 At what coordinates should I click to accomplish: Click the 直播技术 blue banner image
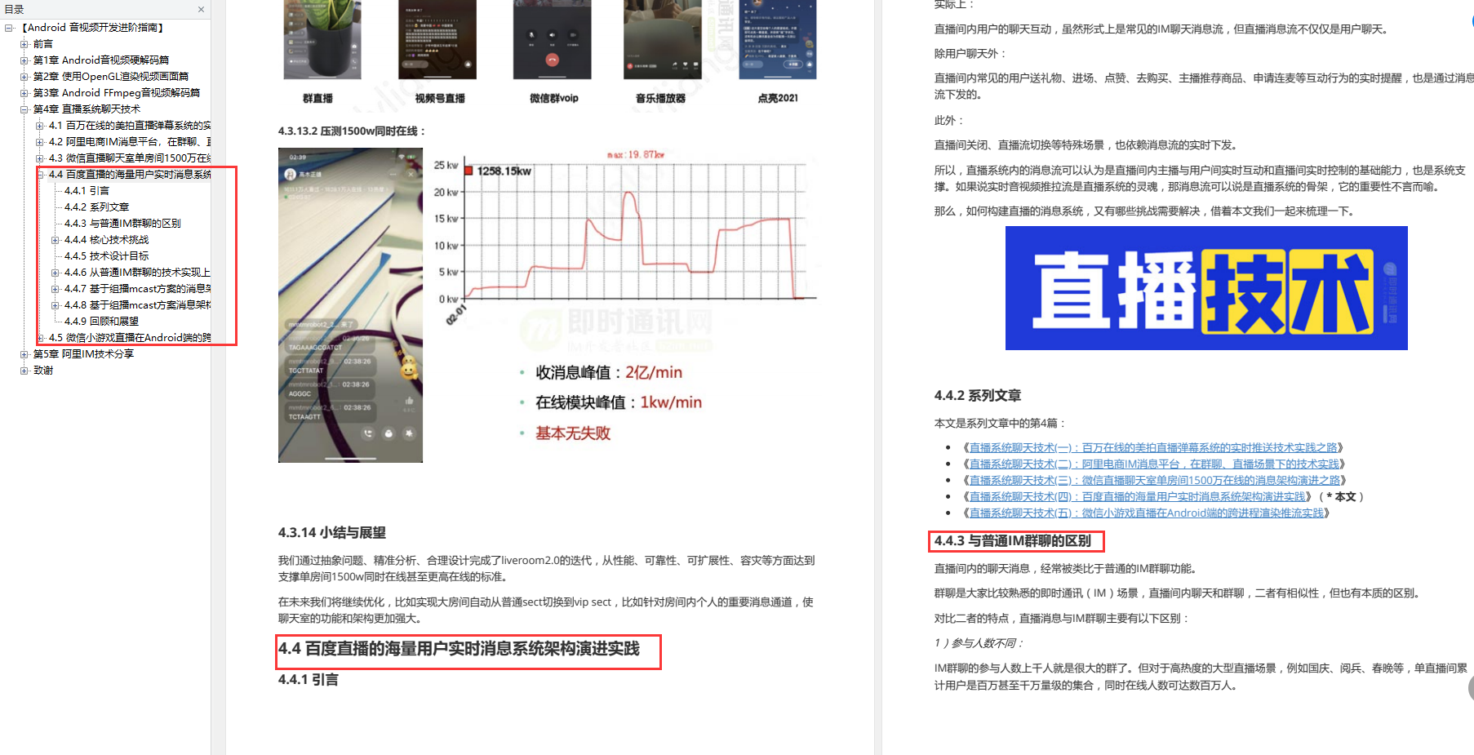[x=1206, y=288]
